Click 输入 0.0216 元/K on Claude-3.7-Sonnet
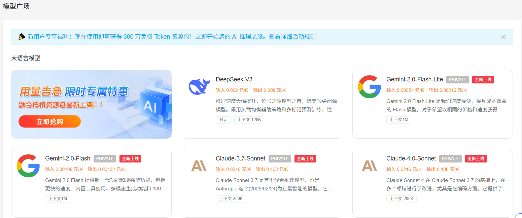 coord(233,169)
